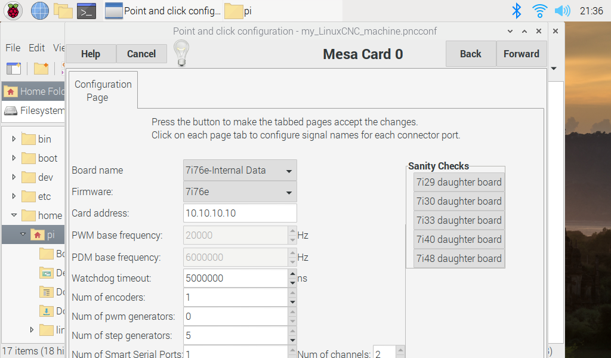This screenshot has height=358, width=611.
Task: Select Home Folder in places sidebar
Action: click(x=34, y=91)
